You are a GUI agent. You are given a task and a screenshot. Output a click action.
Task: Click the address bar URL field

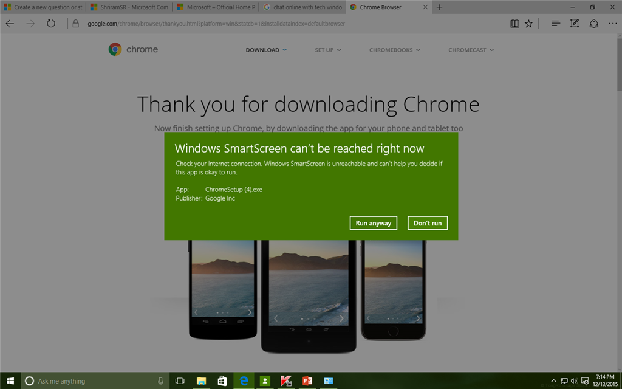pos(216,24)
